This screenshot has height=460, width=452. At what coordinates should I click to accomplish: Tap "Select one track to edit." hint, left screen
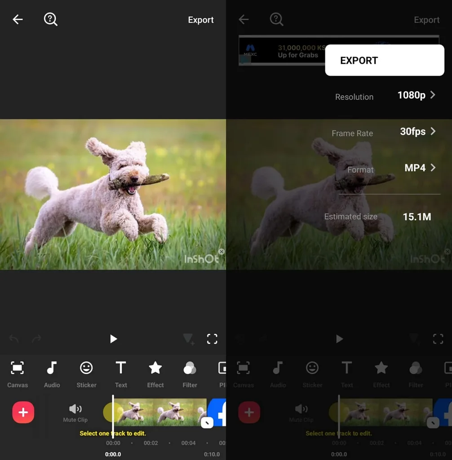tap(113, 433)
